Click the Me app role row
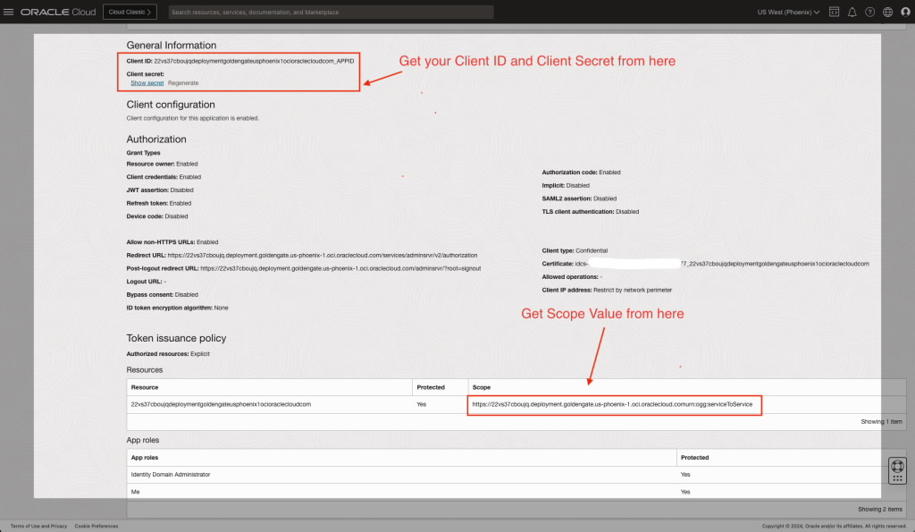 tap(135, 491)
